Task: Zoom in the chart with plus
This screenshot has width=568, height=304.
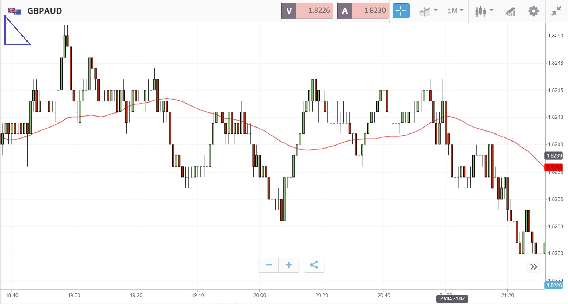Action: point(289,265)
